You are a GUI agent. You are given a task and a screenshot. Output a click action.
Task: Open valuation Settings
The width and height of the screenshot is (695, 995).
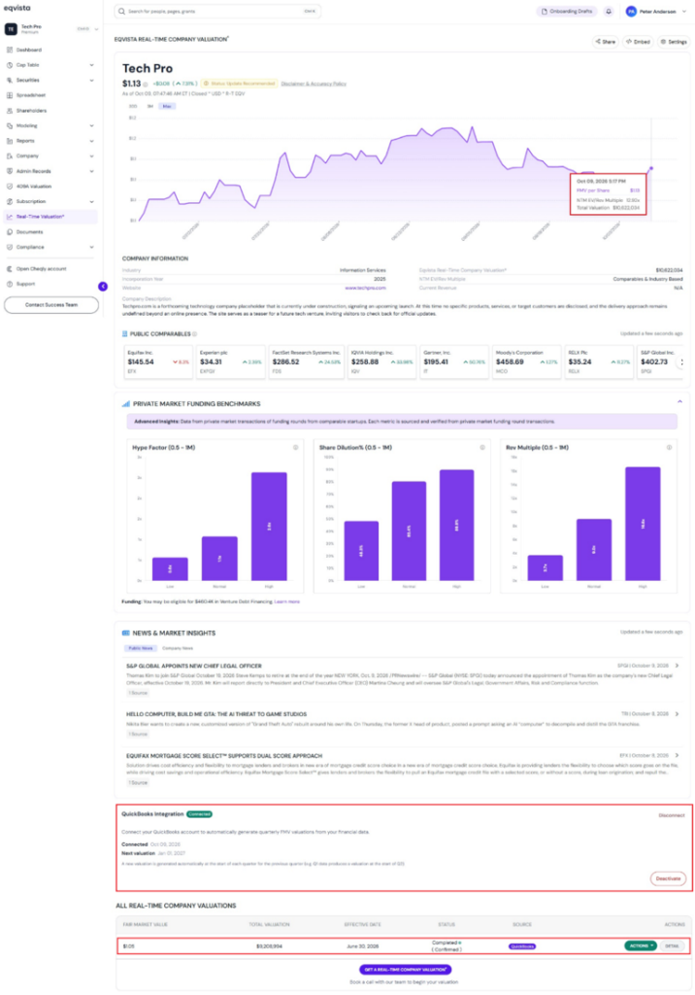pos(674,42)
